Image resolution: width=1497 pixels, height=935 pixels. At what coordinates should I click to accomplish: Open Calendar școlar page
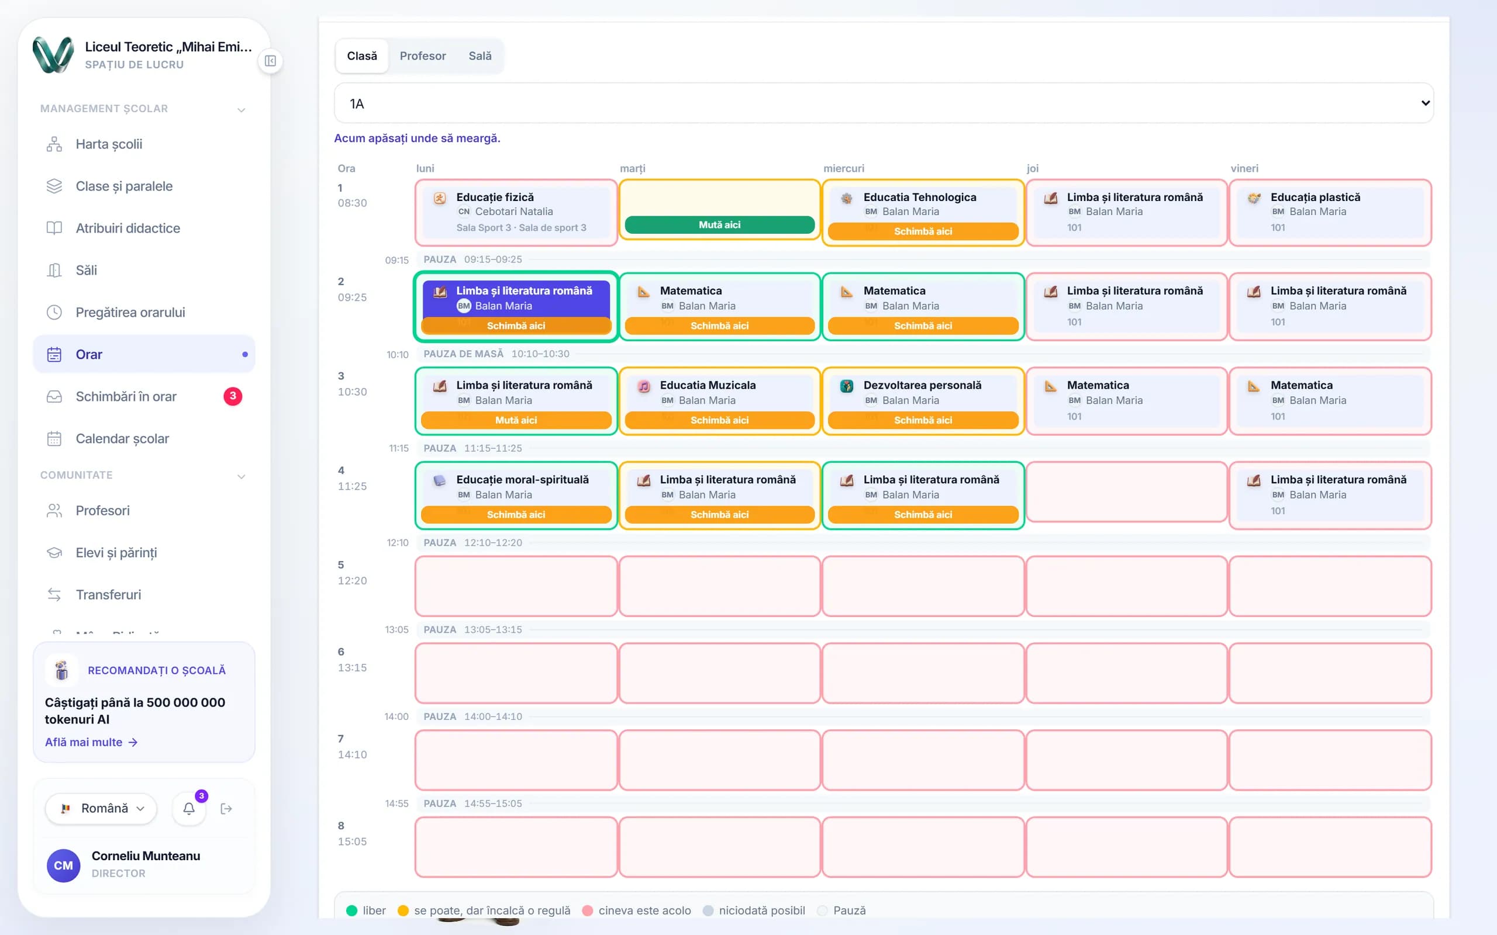tap(143, 438)
